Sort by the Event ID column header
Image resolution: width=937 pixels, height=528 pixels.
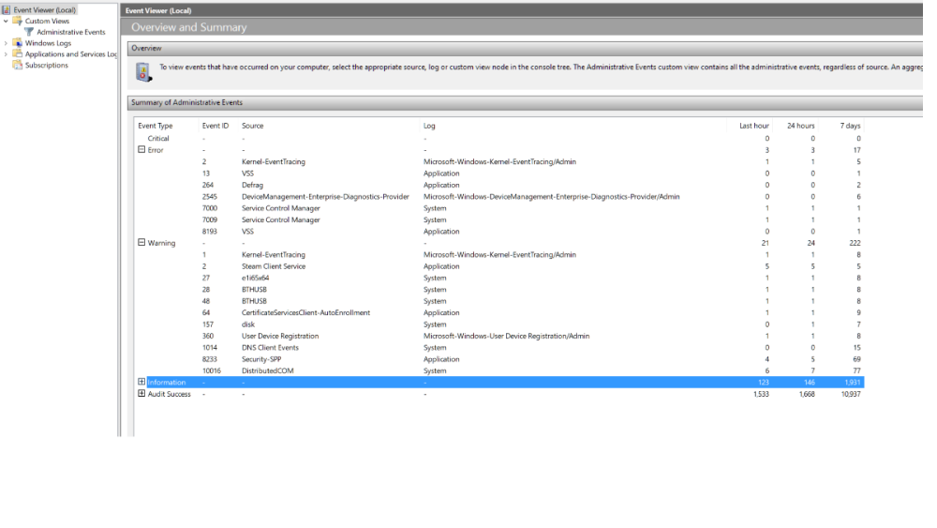pyautogui.click(x=216, y=126)
